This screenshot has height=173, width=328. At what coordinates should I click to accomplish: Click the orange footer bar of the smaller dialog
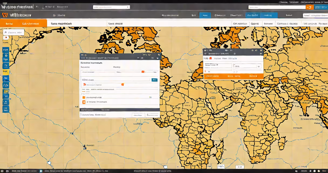point(233,76)
